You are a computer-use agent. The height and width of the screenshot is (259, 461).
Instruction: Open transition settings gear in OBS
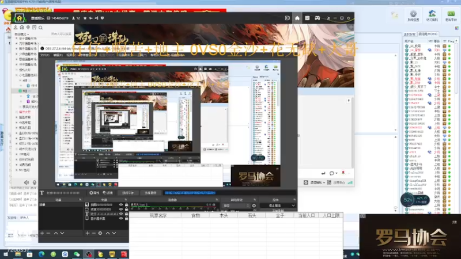254,206
